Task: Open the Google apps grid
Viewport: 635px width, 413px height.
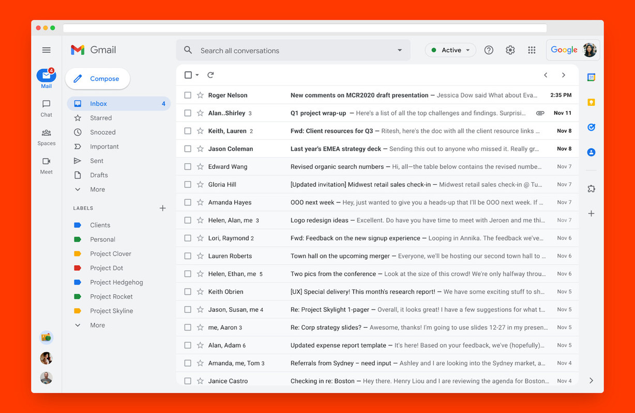Action: (532, 50)
